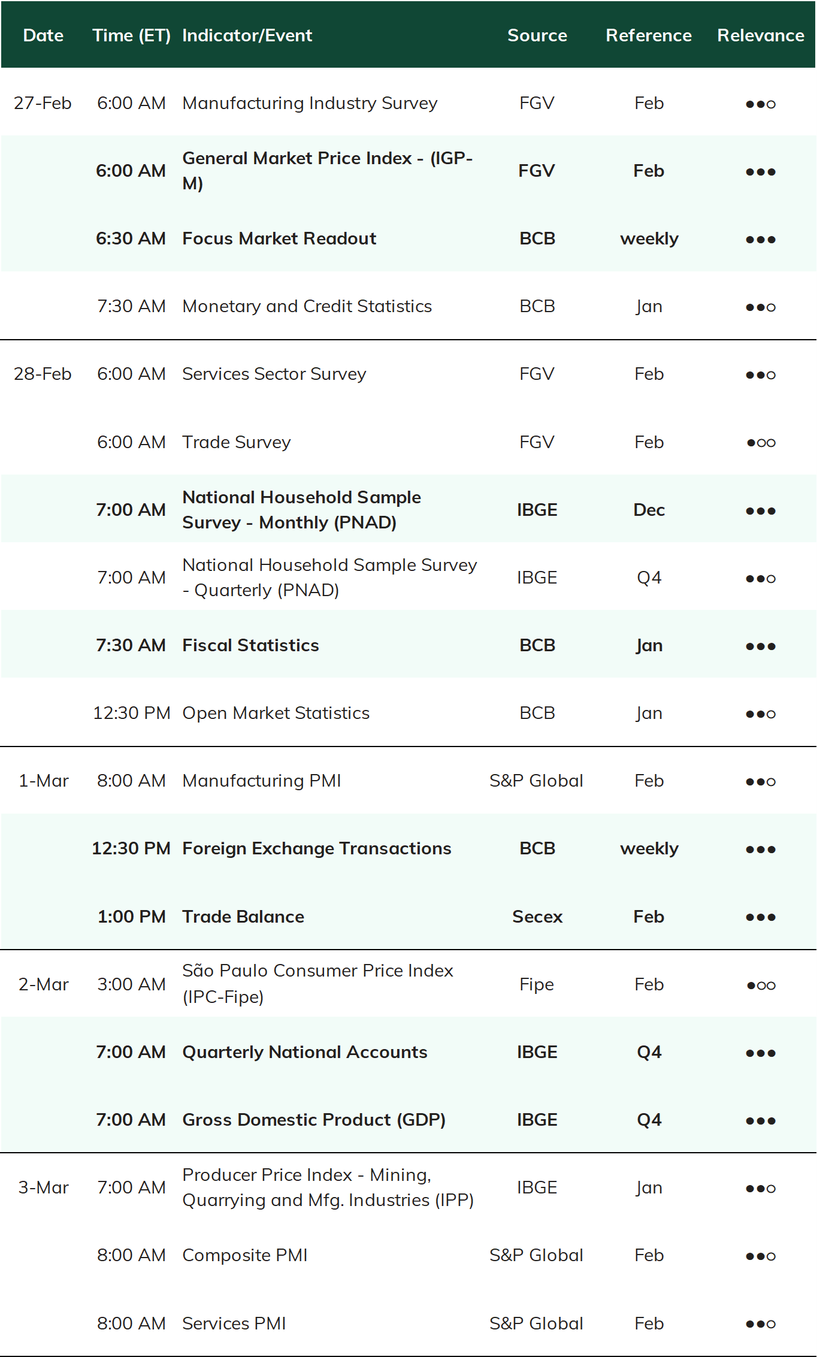This screenshot has height=1357, width=817.
Task: Select the General Market Price Index event
Action: click(328, 171)
